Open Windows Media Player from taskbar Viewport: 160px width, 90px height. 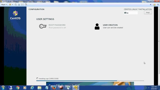point(25,88)
